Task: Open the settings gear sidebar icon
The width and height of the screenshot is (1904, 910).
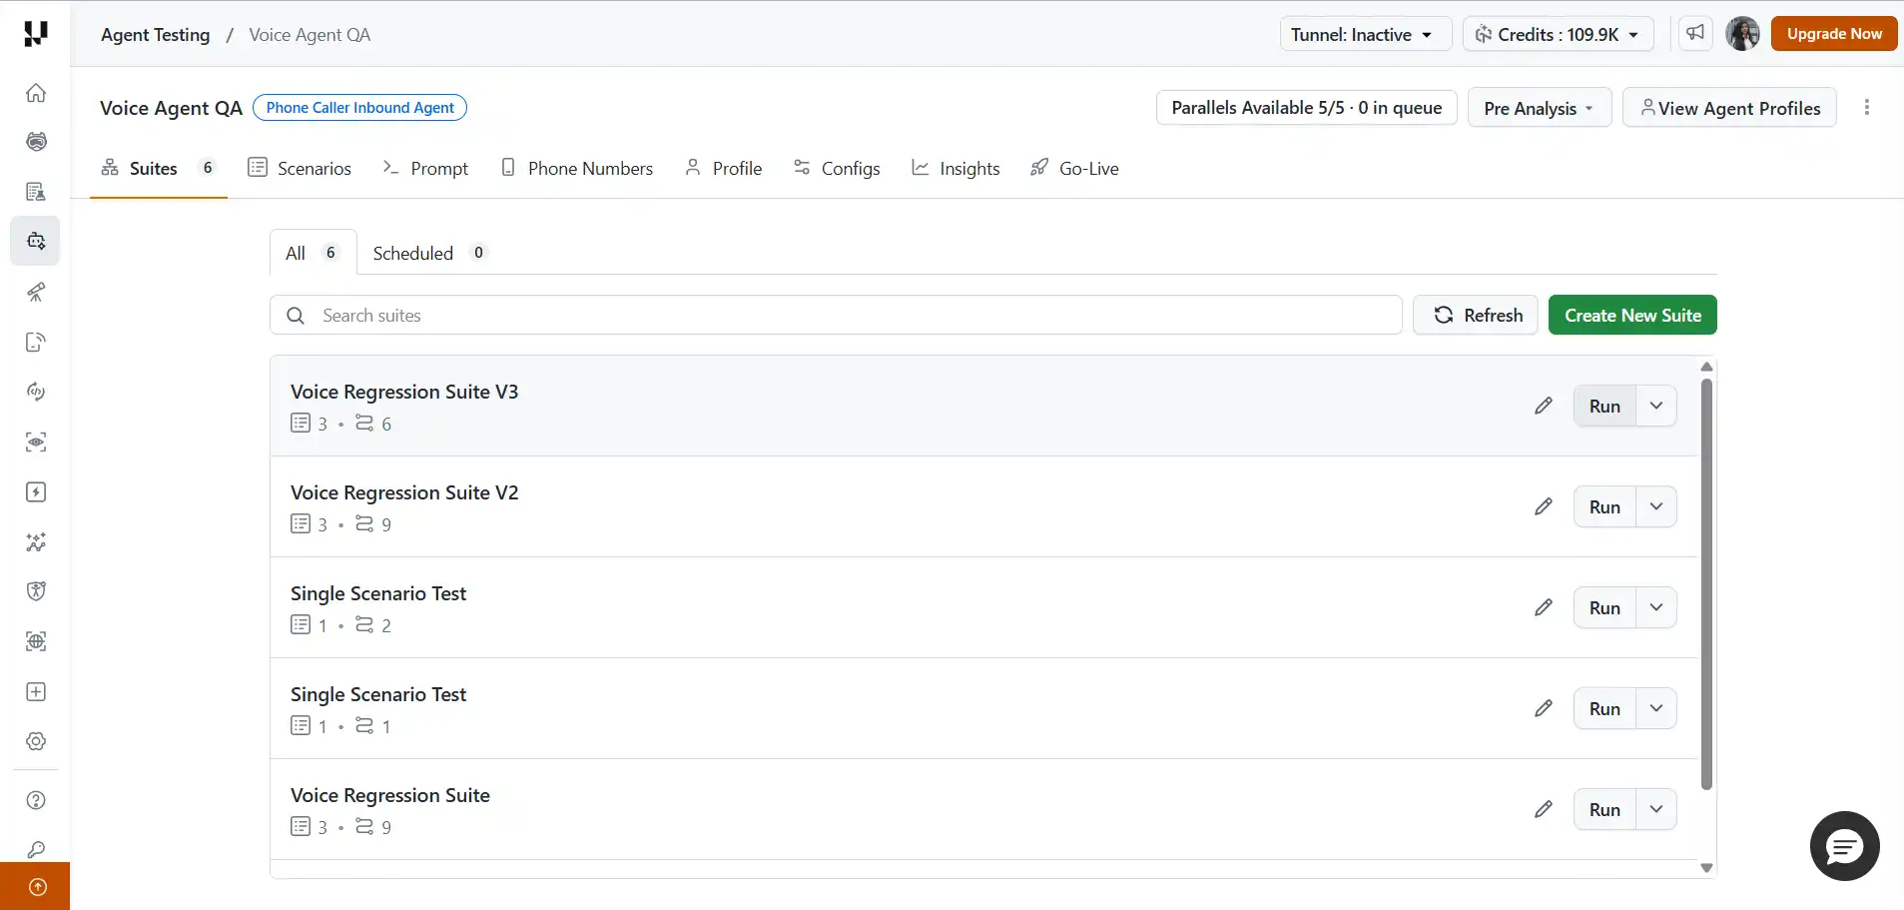Action: tap(36, 741)
